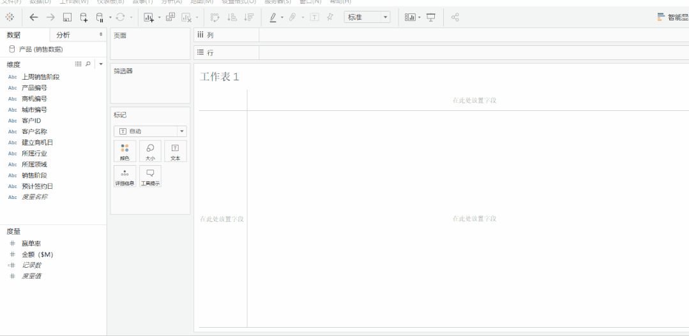Open the 文本 text marks button
The height and width of the screenshot is (336, 689).
[176, 151]
